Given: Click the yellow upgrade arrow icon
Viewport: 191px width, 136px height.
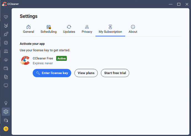Looking at the screenshot, I should pos(6,129).
